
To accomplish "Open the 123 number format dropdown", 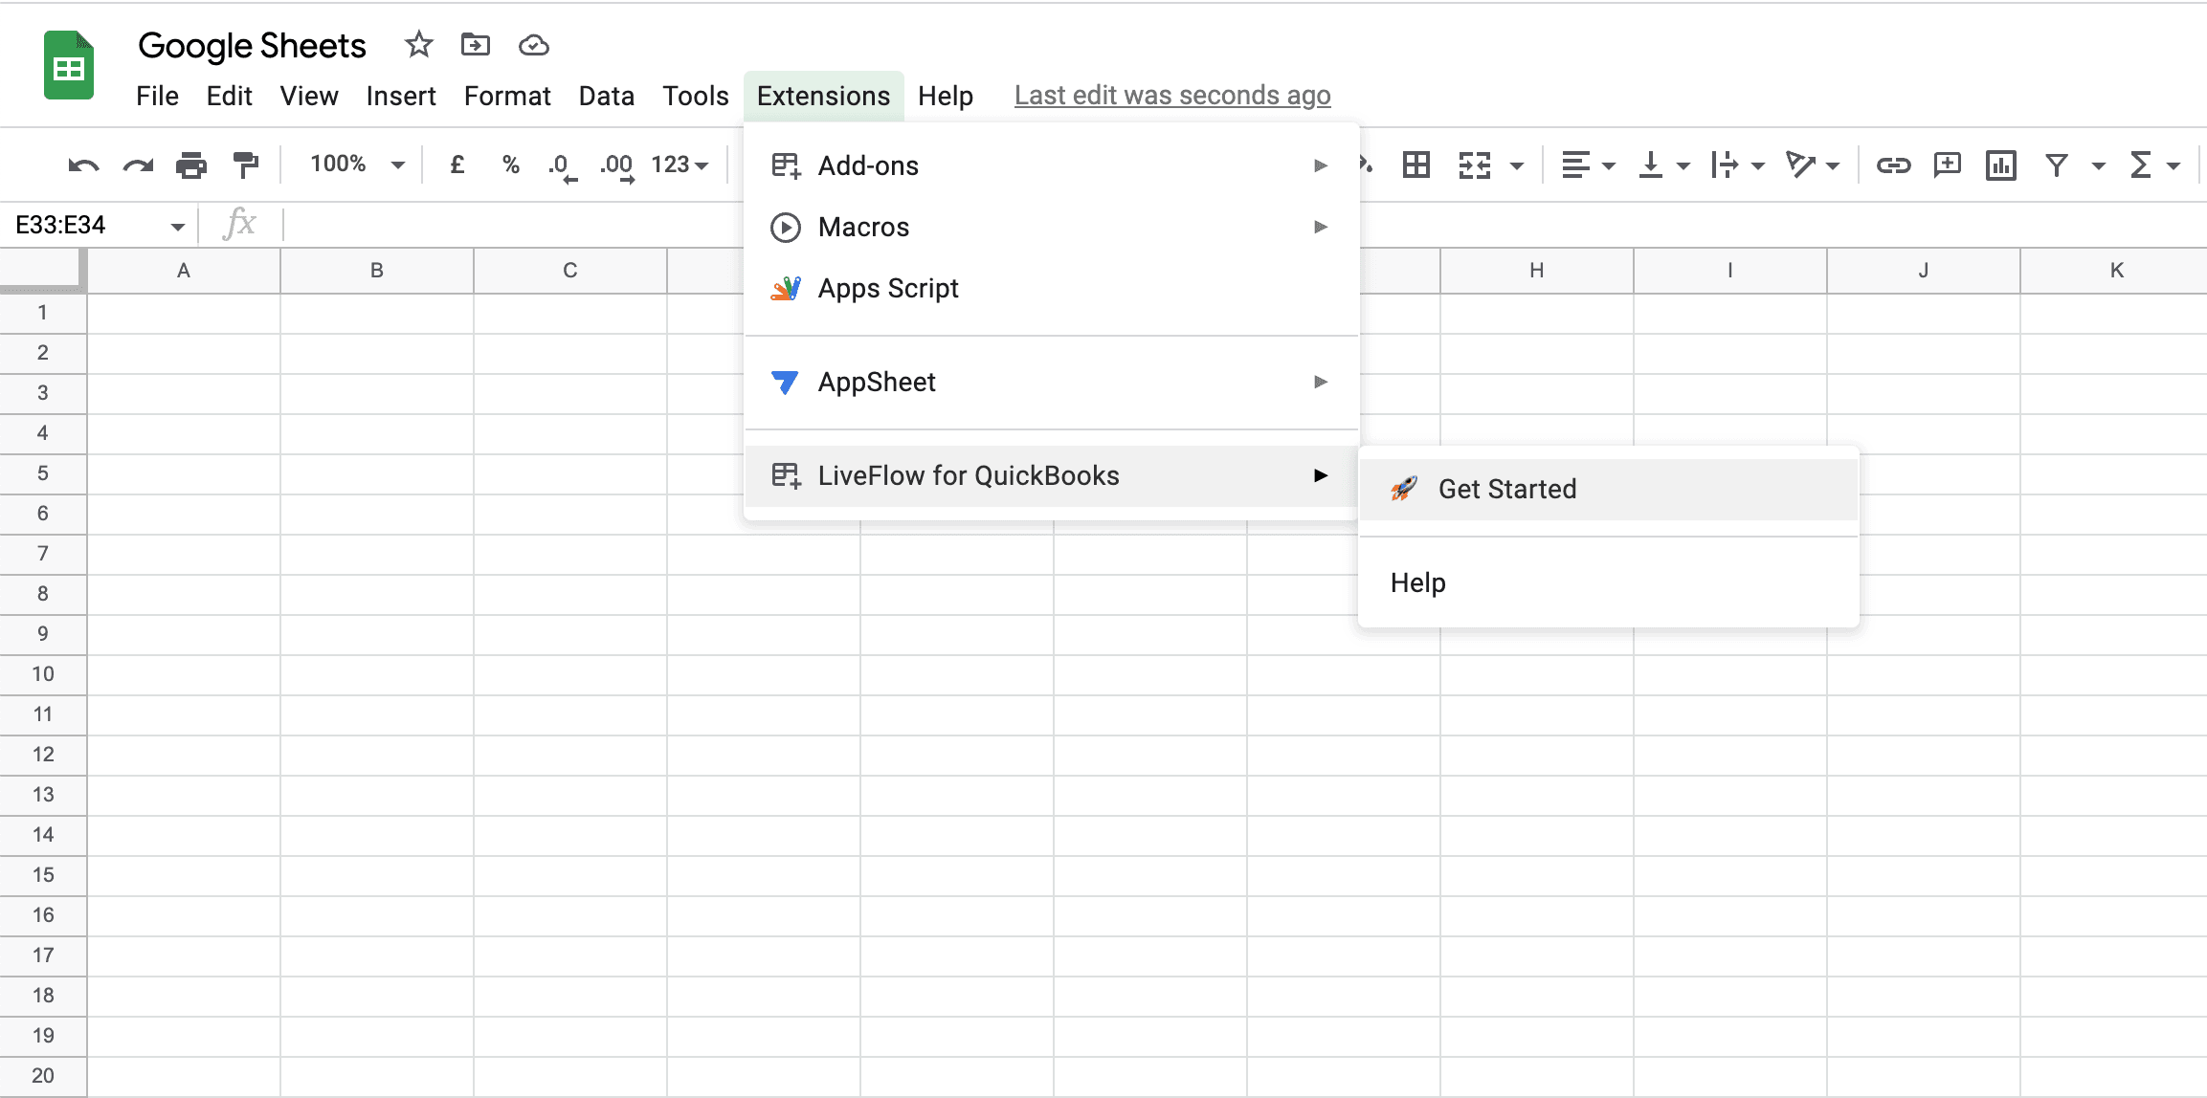I will pyautogui.click(x=680, y=165).
